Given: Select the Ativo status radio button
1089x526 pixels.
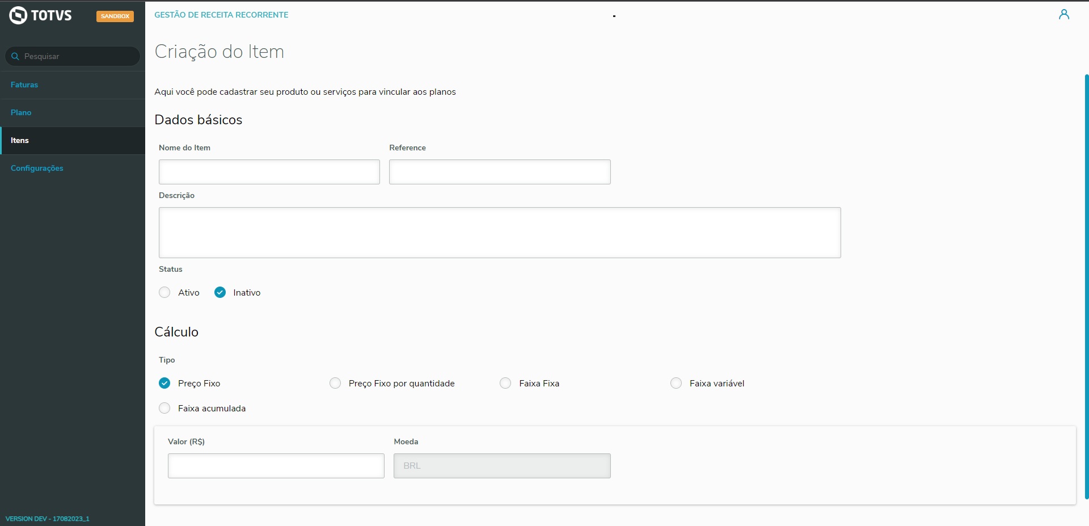Looking at the screenshot, I should click(x=164, y=293).
